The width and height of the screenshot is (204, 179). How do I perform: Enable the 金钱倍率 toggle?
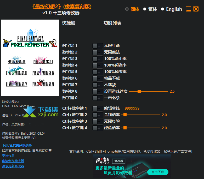(x=98, y=115)
